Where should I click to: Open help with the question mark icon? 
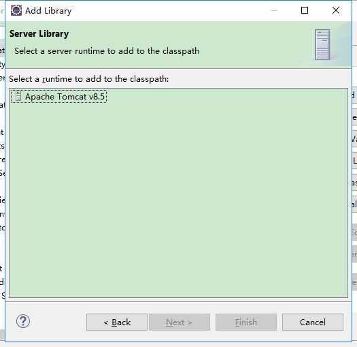(x=23, y=321)
